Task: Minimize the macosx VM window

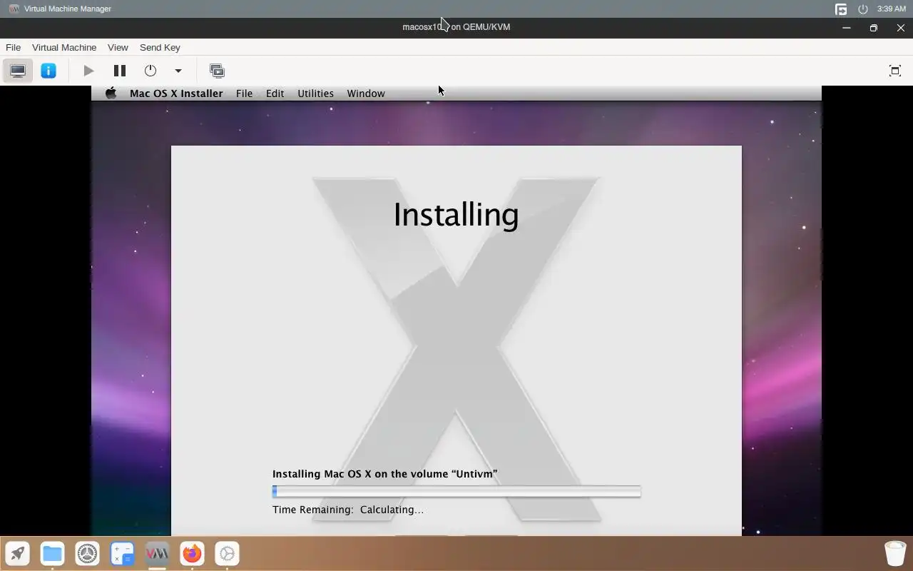Action: click(x=847, y=28)
